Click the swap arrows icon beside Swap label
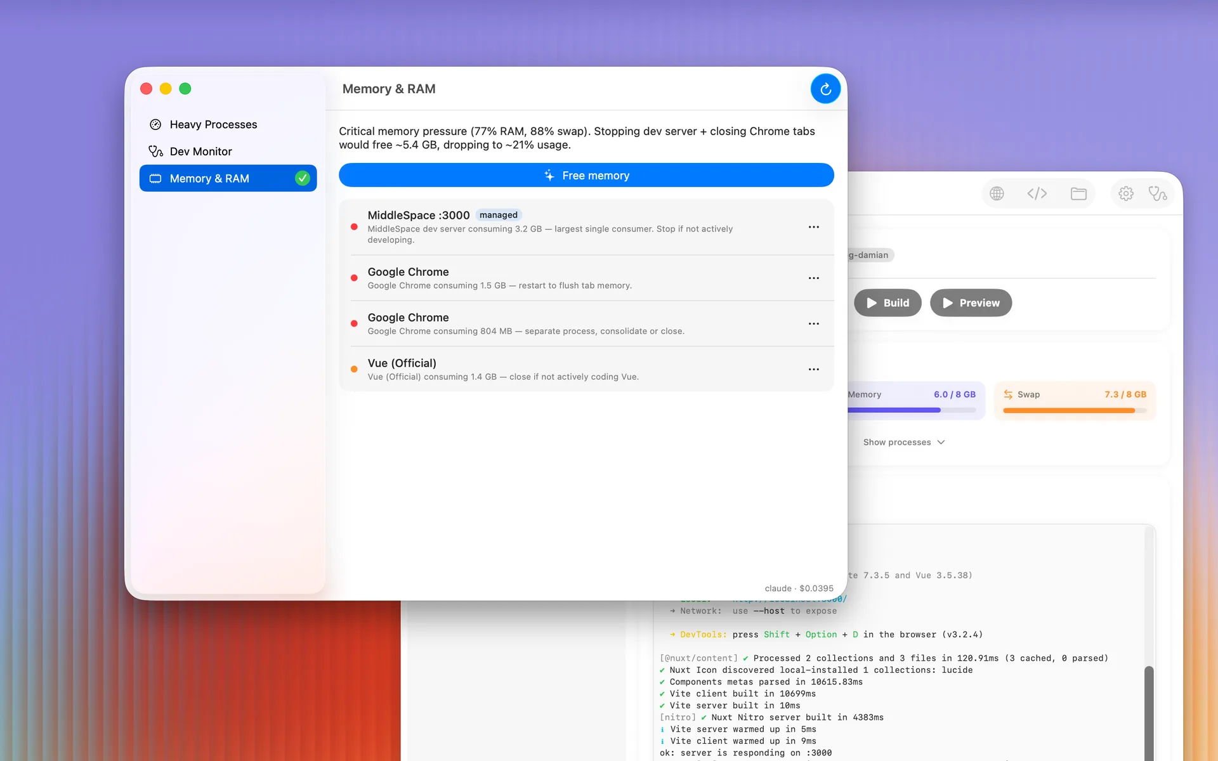This screenshot has width=1218, height=761. (1008, 394)
